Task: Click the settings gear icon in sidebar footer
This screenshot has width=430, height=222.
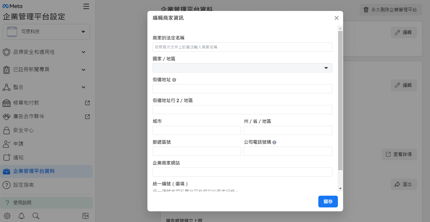Action: coord(7,216)
